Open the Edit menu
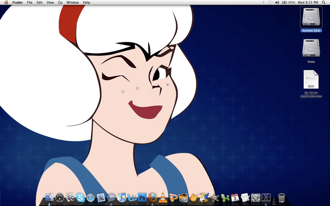 [x=40, y=2]
